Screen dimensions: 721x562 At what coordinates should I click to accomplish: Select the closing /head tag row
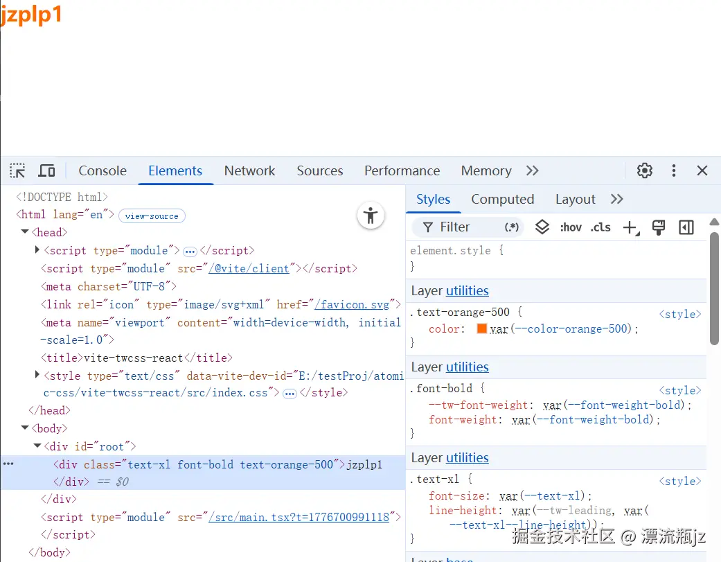pos(50,410)
